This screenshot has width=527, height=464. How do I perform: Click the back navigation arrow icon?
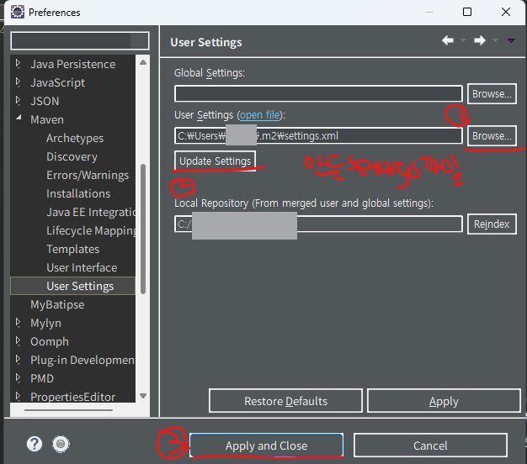(x=448, y=40)
